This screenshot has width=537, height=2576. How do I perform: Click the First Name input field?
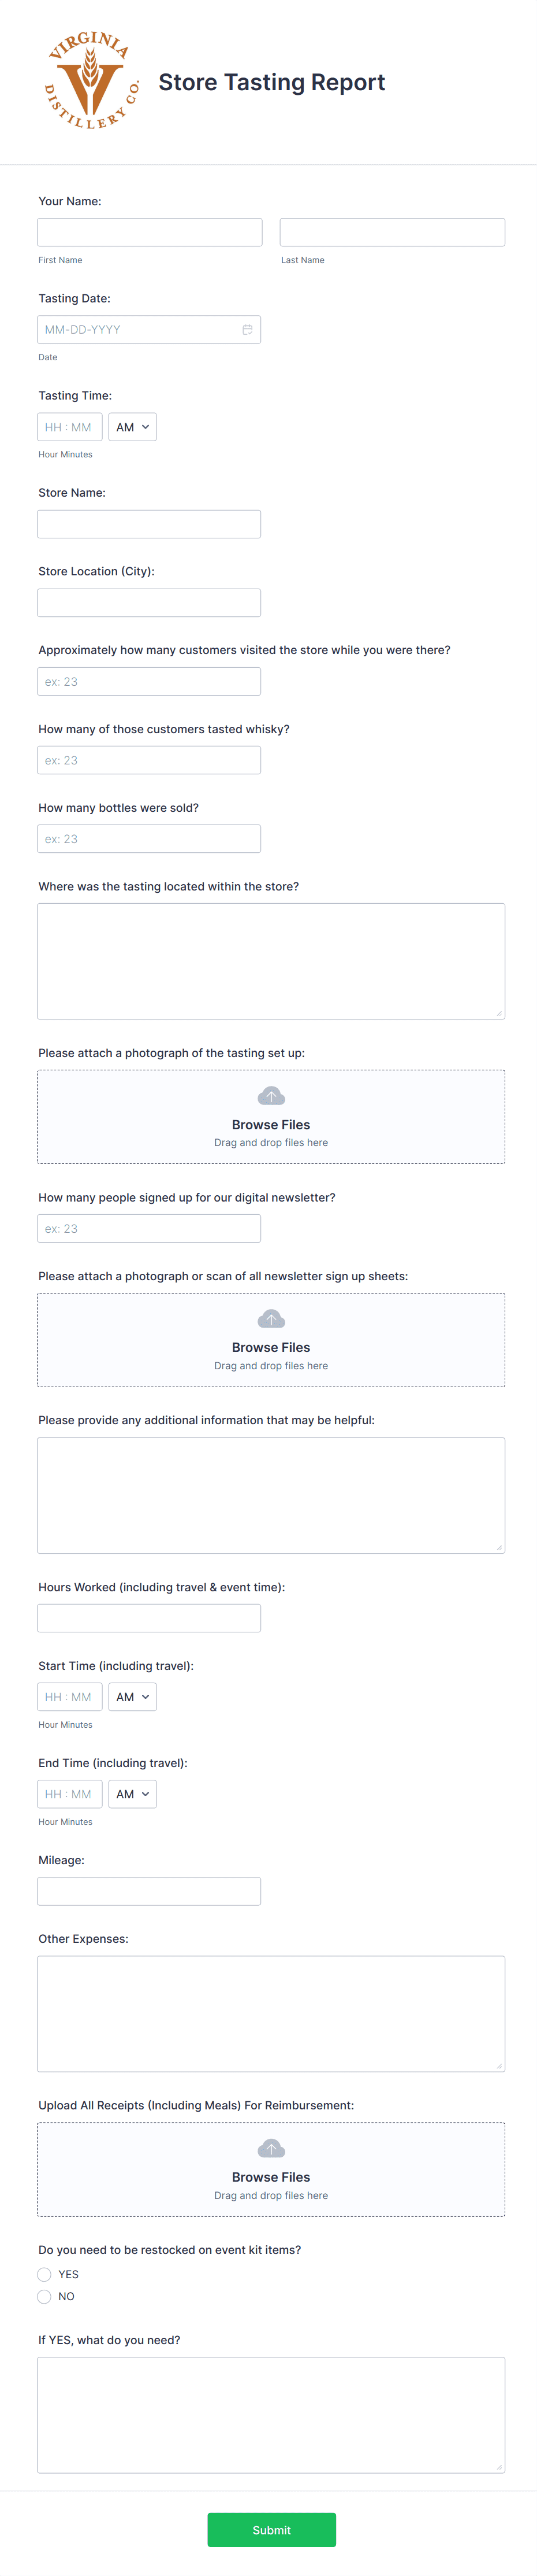(149, 231)
